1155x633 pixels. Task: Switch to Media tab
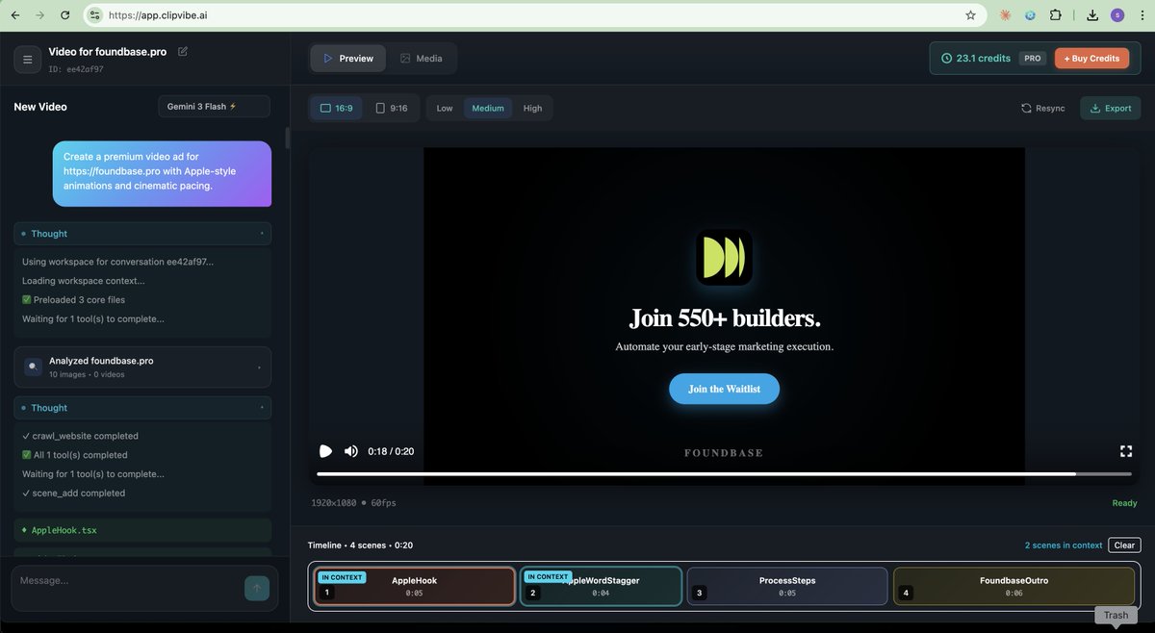(x=422, y=59)
